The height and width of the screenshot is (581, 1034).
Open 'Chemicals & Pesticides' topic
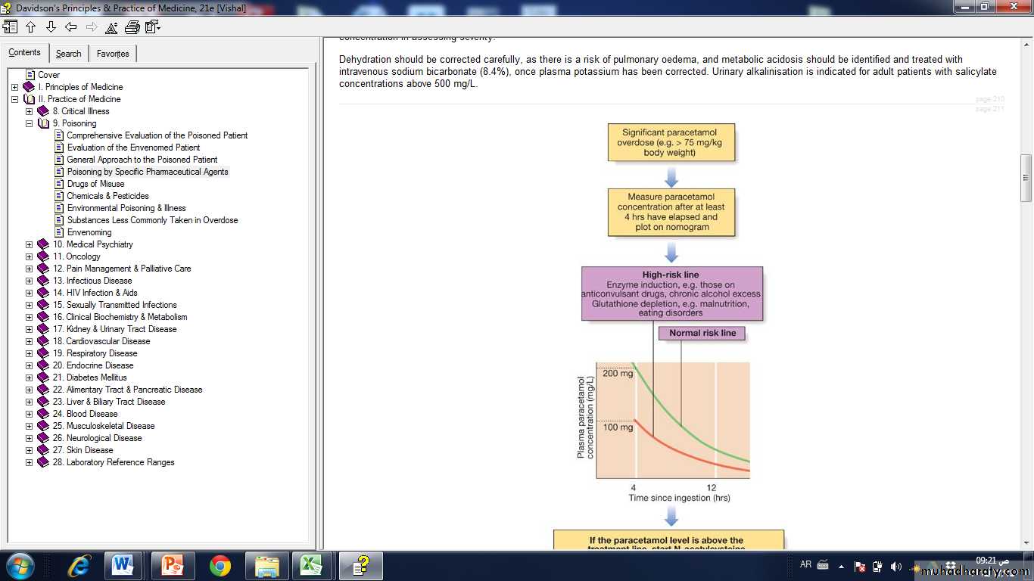pyautogui.click(x=107, y=196)
